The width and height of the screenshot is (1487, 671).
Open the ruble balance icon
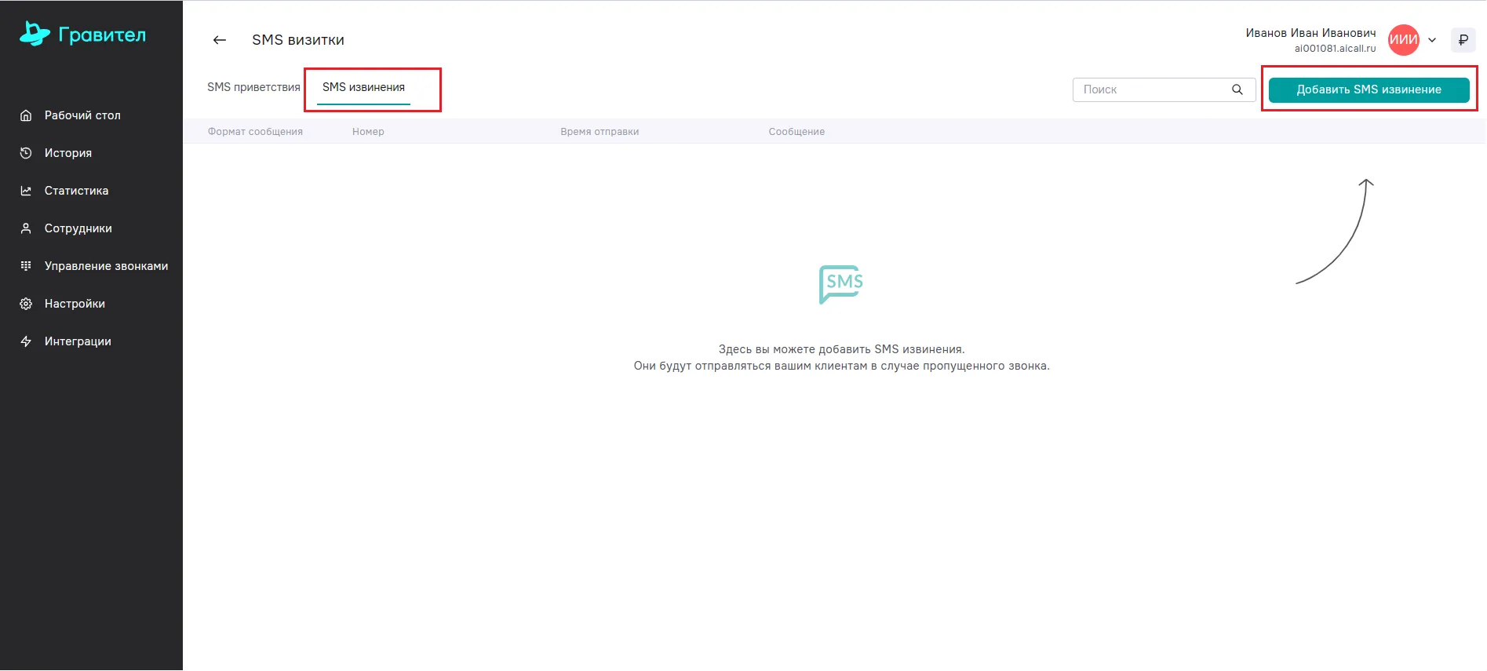(x=1463, y=40)
